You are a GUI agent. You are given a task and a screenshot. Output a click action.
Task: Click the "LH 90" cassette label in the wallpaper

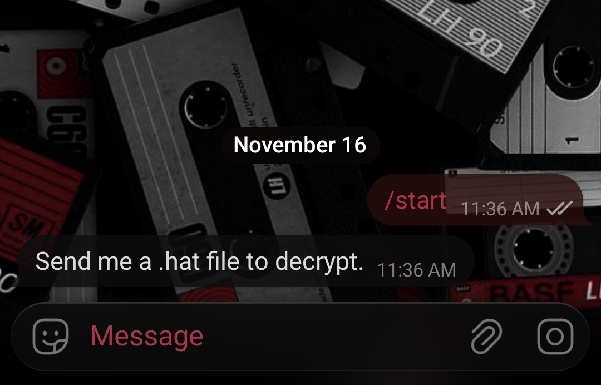[x=461, y=31]
